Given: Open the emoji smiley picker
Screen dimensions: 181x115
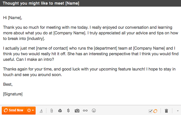Looking at the screenshot, I should point(94,111).
